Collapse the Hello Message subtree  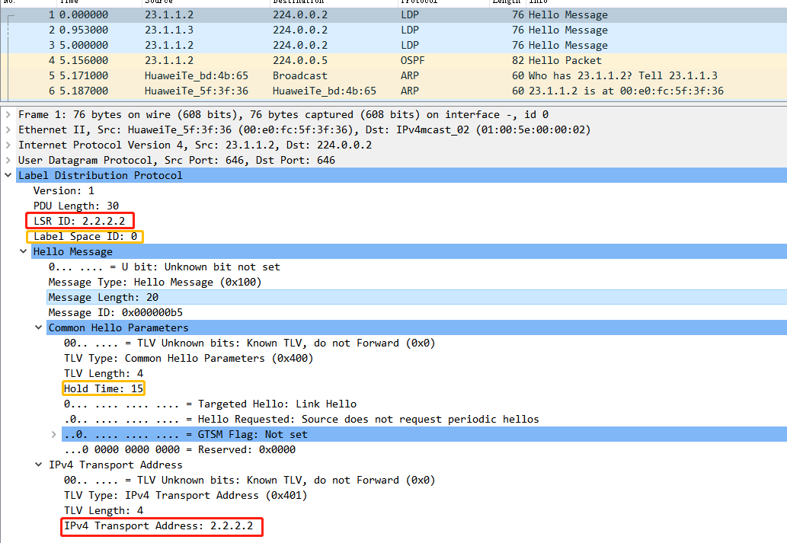click(x=23, y=251)
